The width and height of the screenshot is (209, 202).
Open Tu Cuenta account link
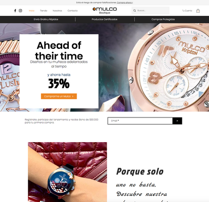pos(187,11)
